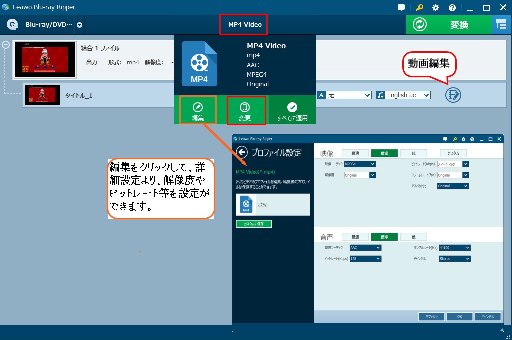Screen dimensions: 512x340
Task: Select 標準 quality in 映像 section
Action: (384, 153)
